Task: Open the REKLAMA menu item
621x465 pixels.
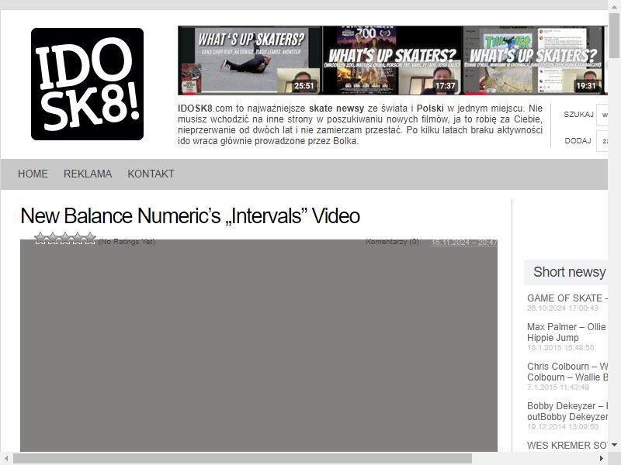Action: (x=88, y=174)
